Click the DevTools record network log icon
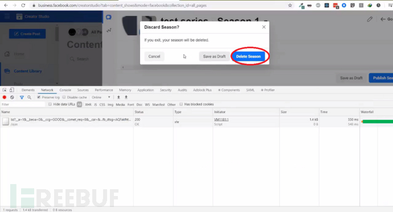 pyautogui.click(x=4, y=97)
